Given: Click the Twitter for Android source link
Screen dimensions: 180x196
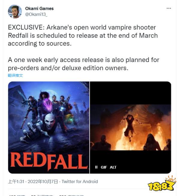Looking at the screenshot, I should (80, 182).
